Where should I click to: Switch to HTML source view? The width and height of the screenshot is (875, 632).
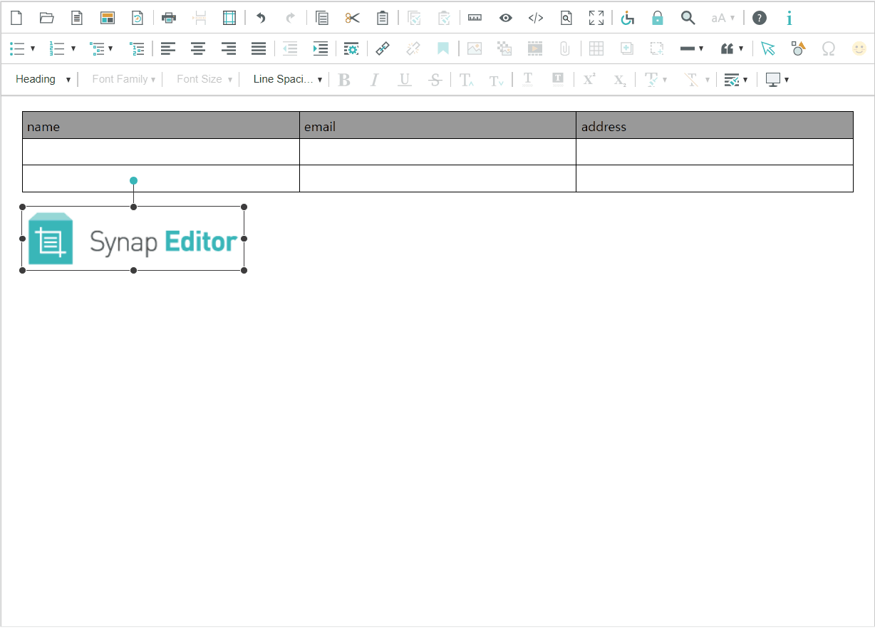(x=536, y=18)
